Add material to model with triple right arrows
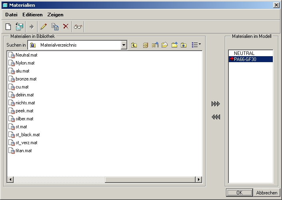The width and height of the screenshot is (282, 200). click(x=216, y=104)
